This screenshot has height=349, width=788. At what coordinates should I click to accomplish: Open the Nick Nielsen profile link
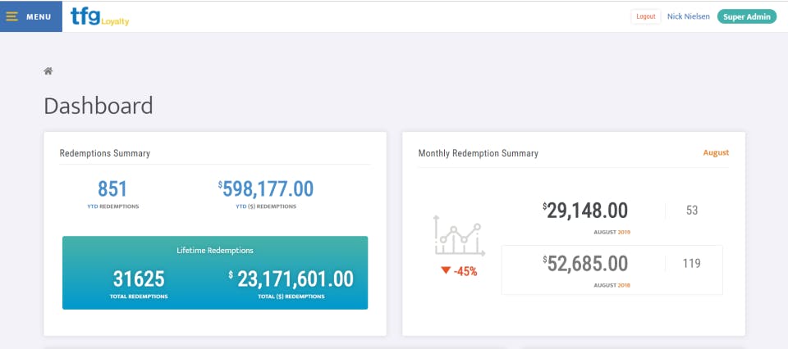(x=688, y=16)
